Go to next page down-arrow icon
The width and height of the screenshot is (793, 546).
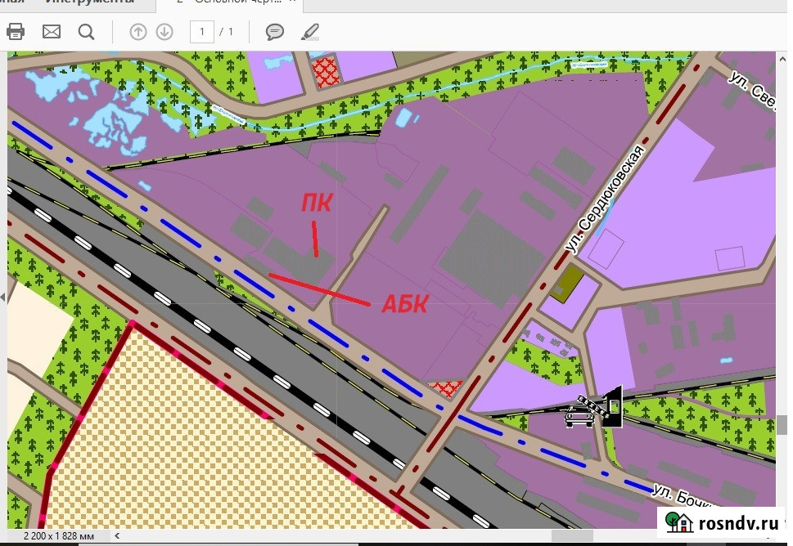pos(164,32)
